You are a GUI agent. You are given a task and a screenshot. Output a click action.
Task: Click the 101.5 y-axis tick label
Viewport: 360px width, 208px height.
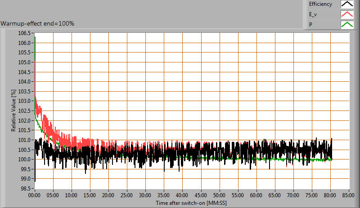click(x=24, y=130)
